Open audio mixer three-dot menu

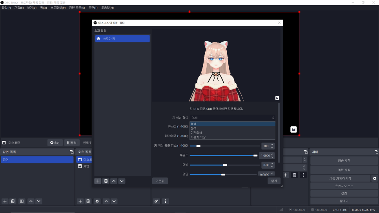click(x=165, y=201)
